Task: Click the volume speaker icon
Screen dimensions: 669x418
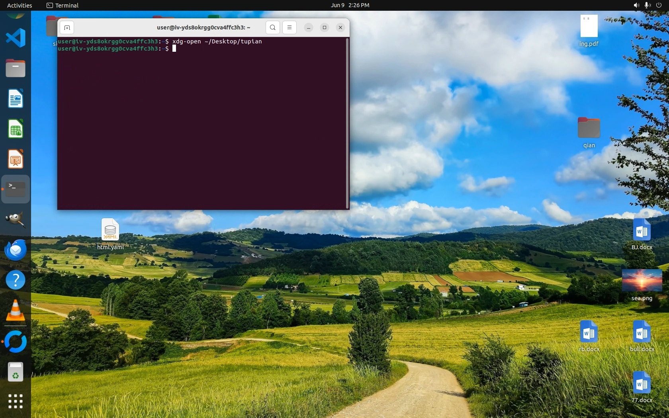Action: [x=636, y=5]
